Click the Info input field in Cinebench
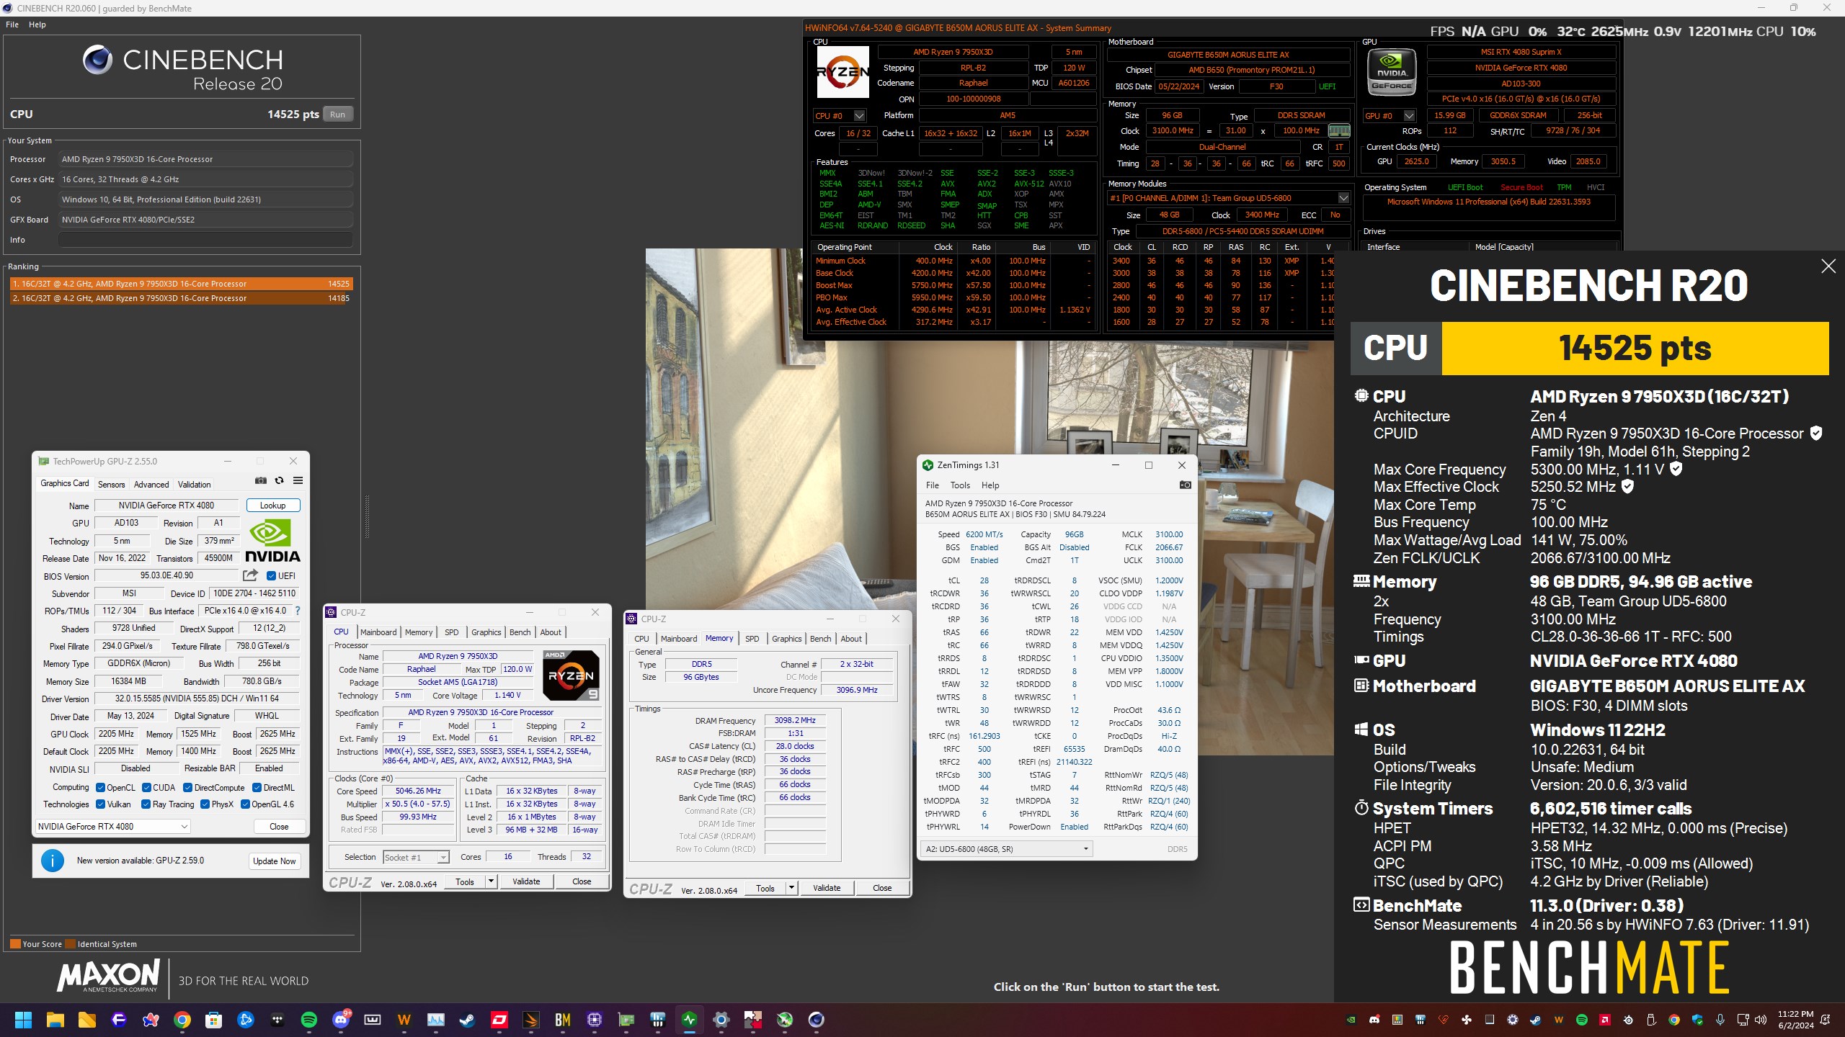The height and width of the screenshot is (1037, 1845). (x=206, y=240)
